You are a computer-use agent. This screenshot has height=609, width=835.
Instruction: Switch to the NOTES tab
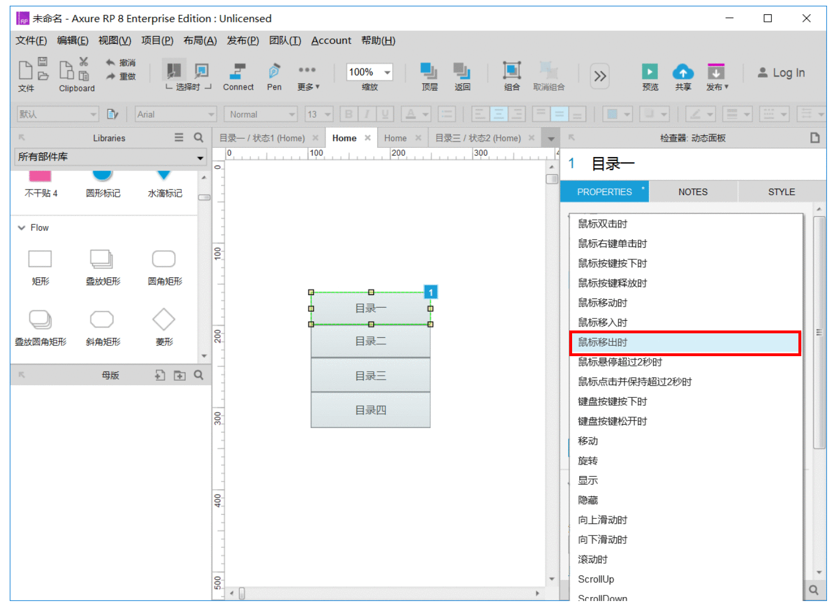tap(693, 192)
